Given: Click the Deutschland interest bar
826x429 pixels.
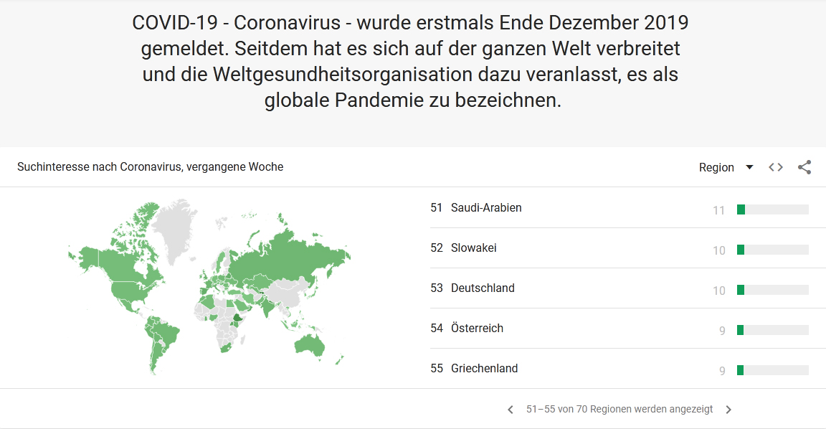Looking at the screenshot, I should point(773,290).
